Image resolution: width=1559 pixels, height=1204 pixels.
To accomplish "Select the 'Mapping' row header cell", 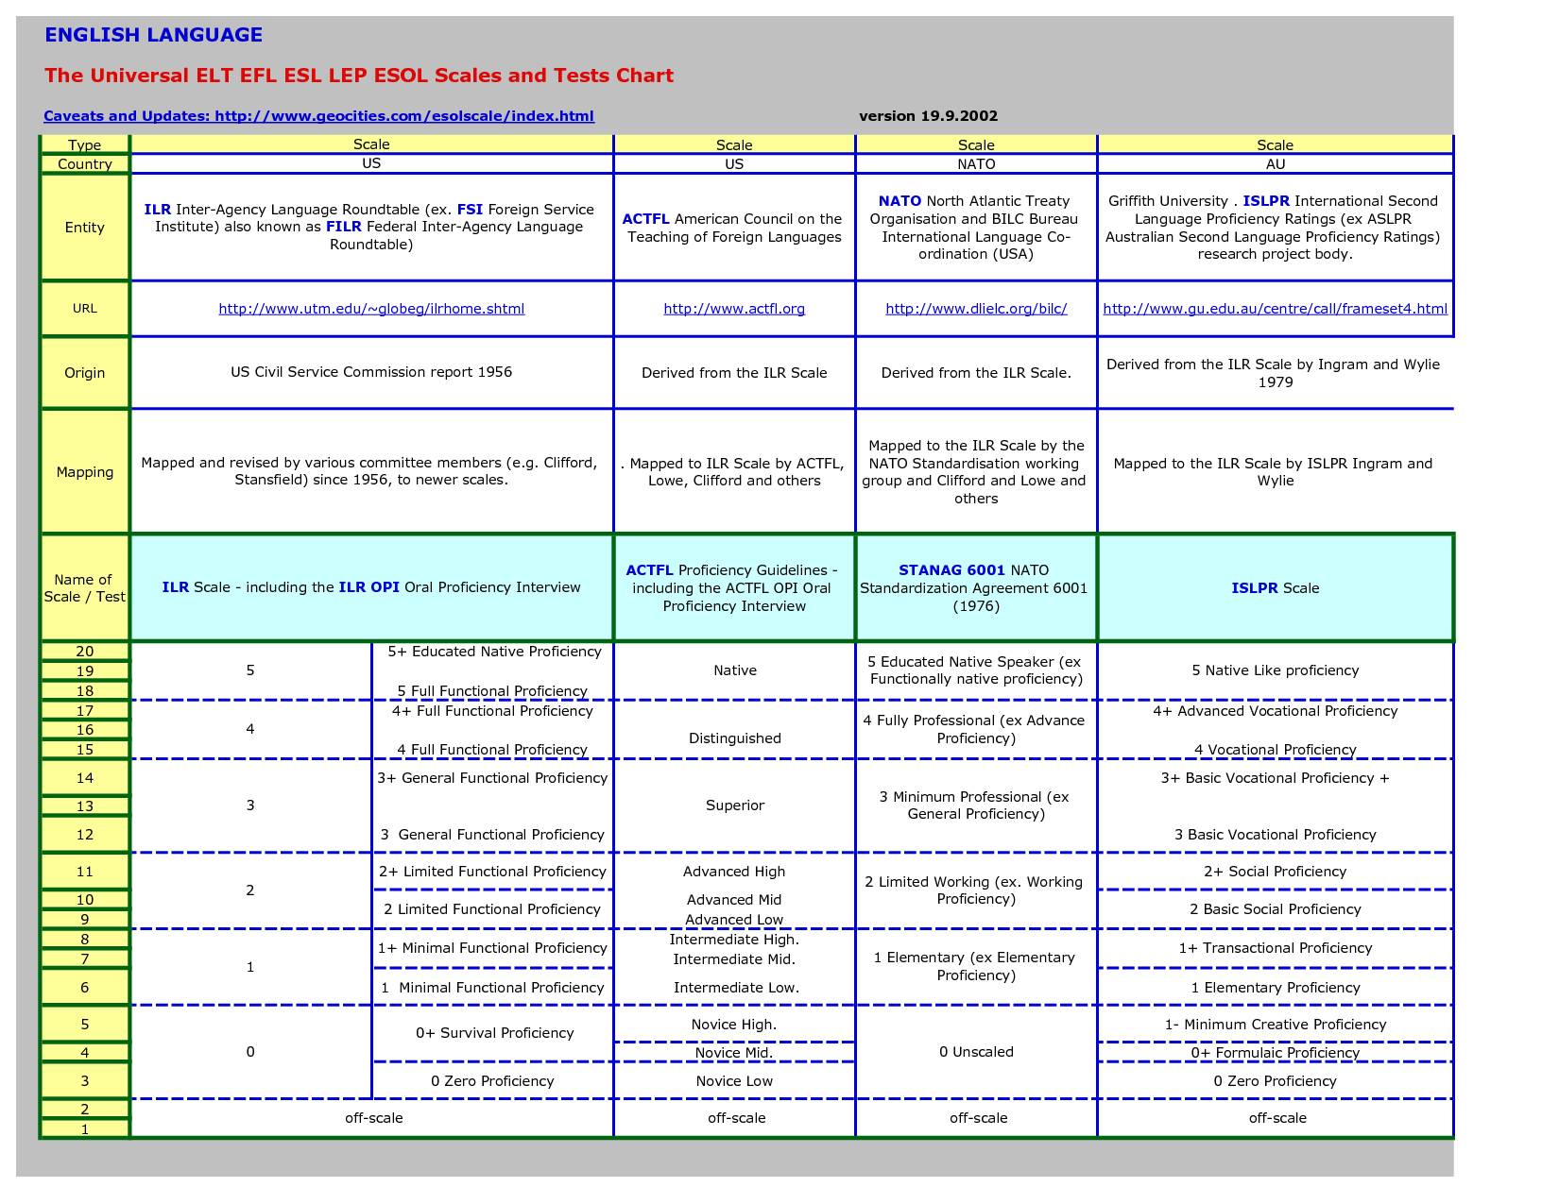I will pyautogui.click(x=85, y=472).
